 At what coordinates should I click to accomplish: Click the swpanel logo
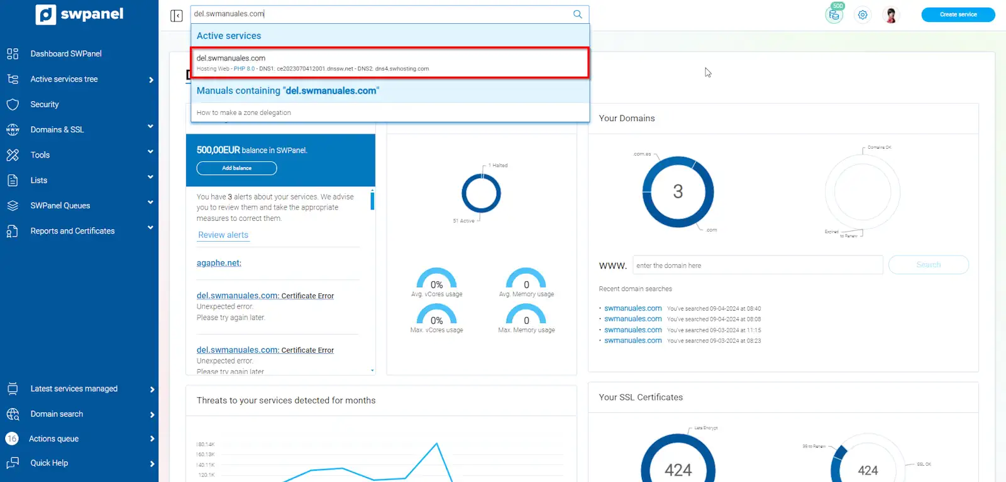(x=79, y=14)
